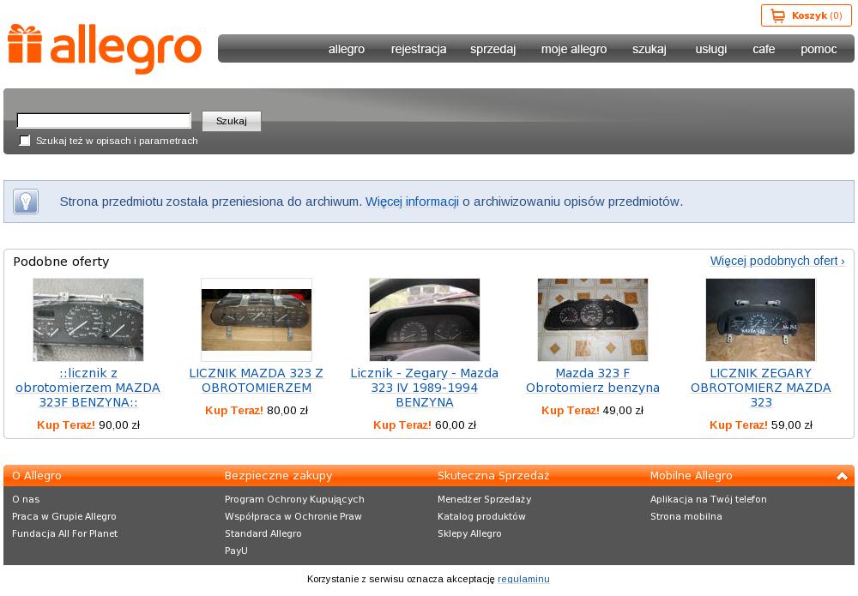Click the 'Skuteczna Sprzedaż' footer heading

coord(493,476)
